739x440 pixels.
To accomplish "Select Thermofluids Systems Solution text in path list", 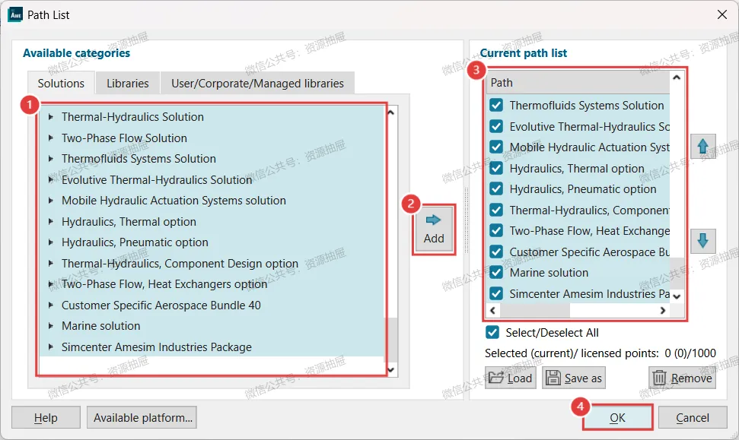I will pyautogui.click(x=586, y=105).
